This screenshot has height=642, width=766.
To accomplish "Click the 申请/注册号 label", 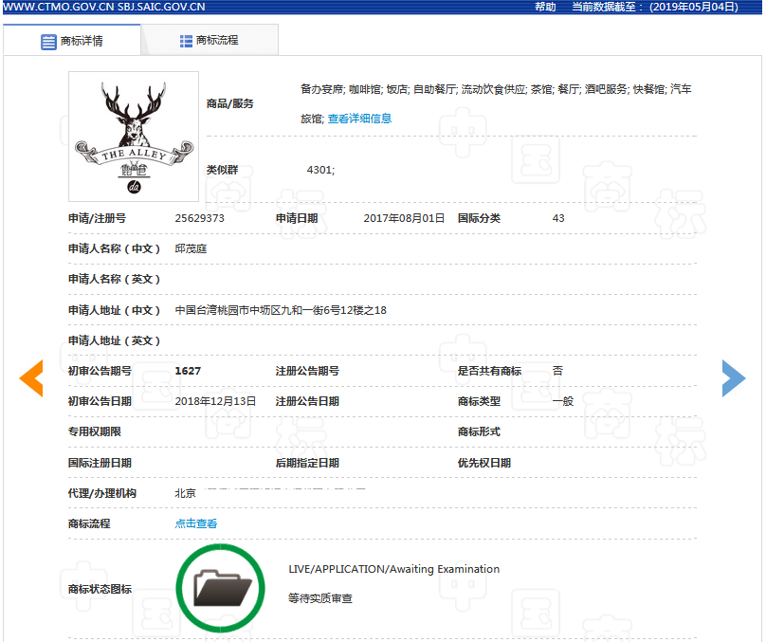I will point(97,218).
